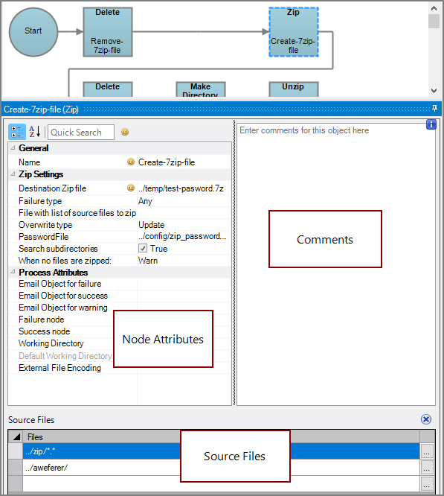Select the Make Directory node
Screen dimensions: 444x496
pos(201,89)
